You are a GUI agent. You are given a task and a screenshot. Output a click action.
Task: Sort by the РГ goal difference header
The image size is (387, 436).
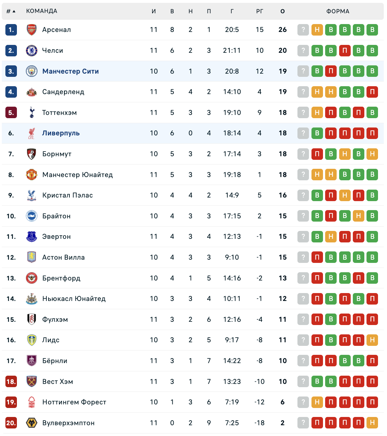coord(260,11)
